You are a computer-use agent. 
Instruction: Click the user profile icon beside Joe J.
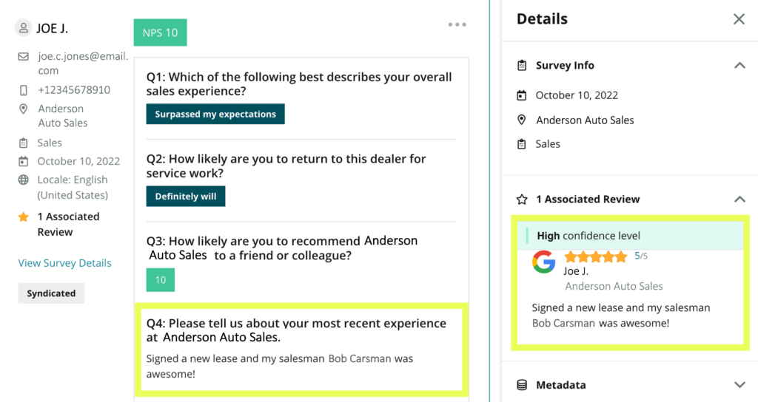(x=23, y=29)
